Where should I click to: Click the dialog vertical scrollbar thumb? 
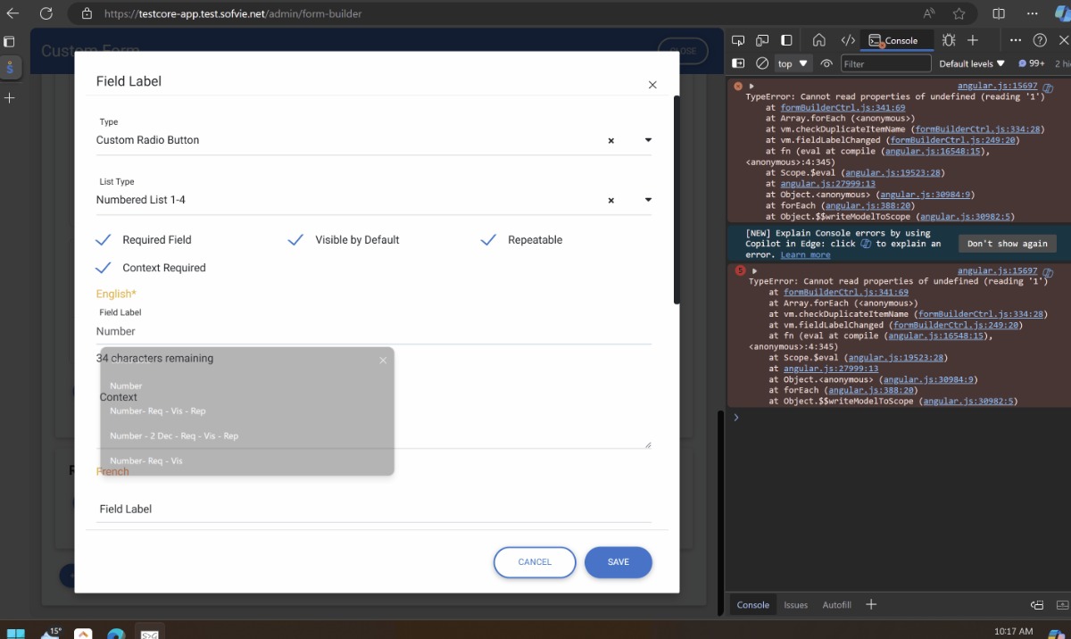[677, 200]
